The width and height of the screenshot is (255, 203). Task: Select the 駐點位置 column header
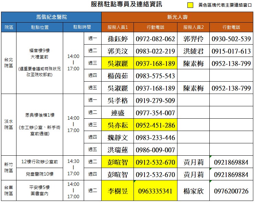40,27
